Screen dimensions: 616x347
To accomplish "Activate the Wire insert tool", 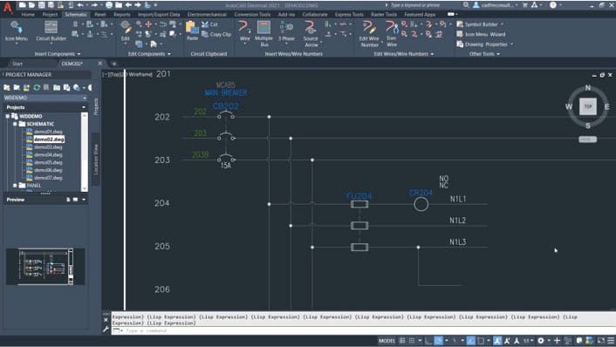I will pyautogui.click(x=244, y=31).
